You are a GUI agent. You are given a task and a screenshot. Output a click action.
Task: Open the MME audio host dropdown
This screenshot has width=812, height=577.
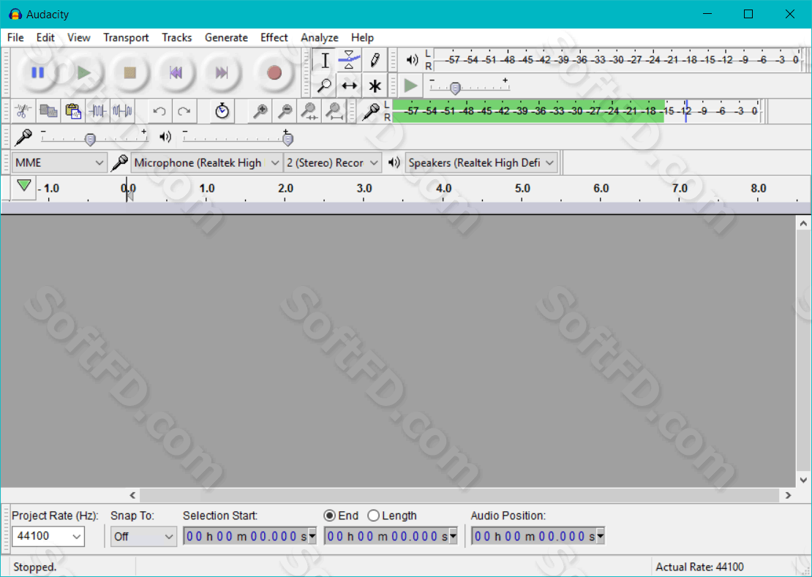(59, 163)
